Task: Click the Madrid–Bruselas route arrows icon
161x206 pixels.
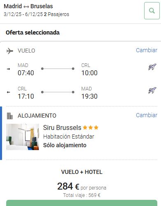Action: (26, 7)
